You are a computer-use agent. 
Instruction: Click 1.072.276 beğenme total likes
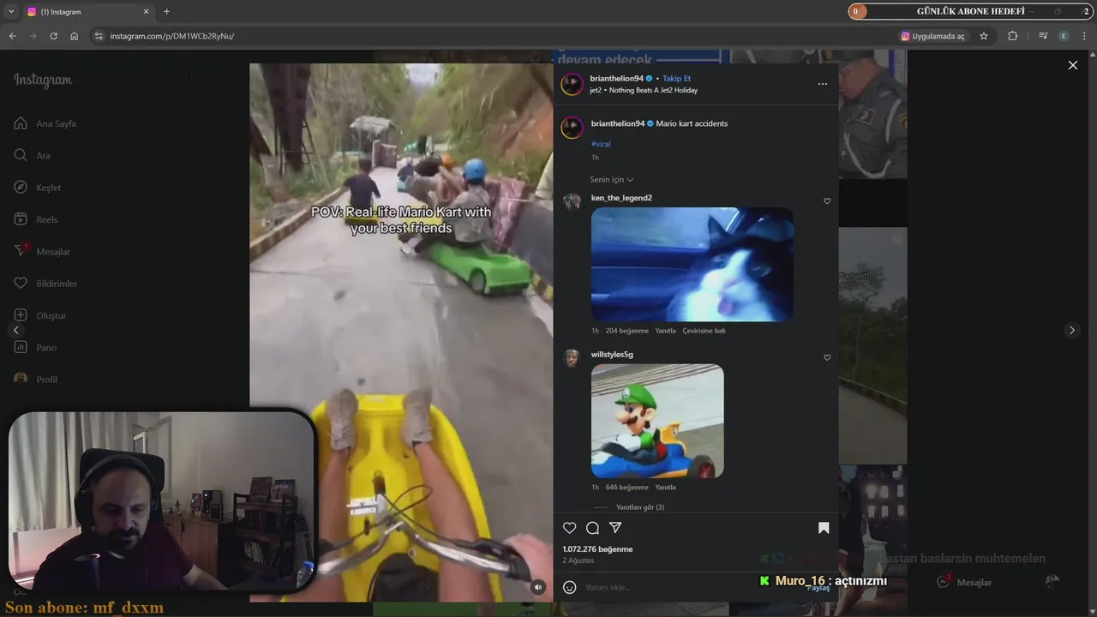click(x=597, y=549)
